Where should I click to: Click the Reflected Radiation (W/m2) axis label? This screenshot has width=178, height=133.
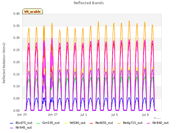point(4,63)
